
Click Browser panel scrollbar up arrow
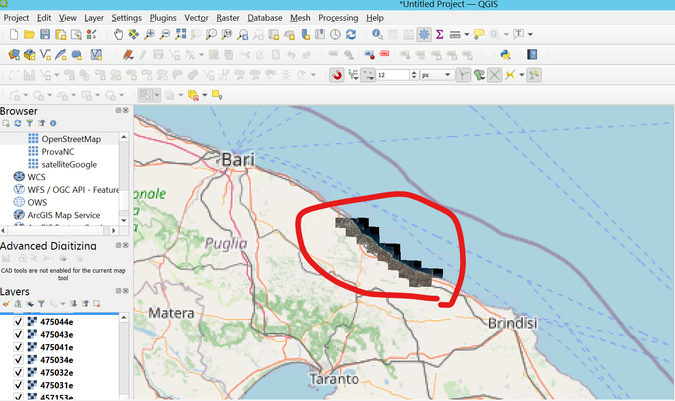pyautogui.click(x=124, y=137)
